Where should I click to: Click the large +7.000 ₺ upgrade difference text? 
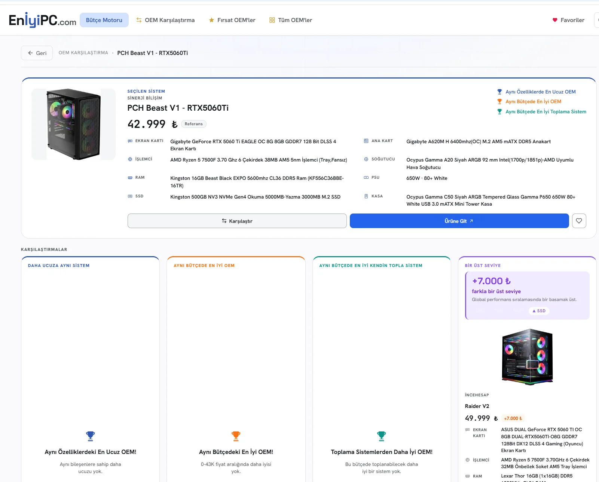(491, 281)
